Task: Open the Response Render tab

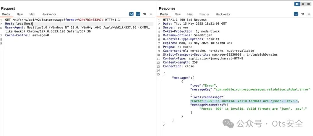Action: coord(204,14)
